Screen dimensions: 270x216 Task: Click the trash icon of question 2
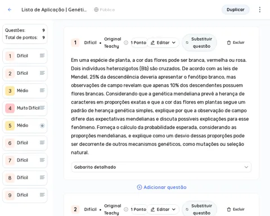229,209
